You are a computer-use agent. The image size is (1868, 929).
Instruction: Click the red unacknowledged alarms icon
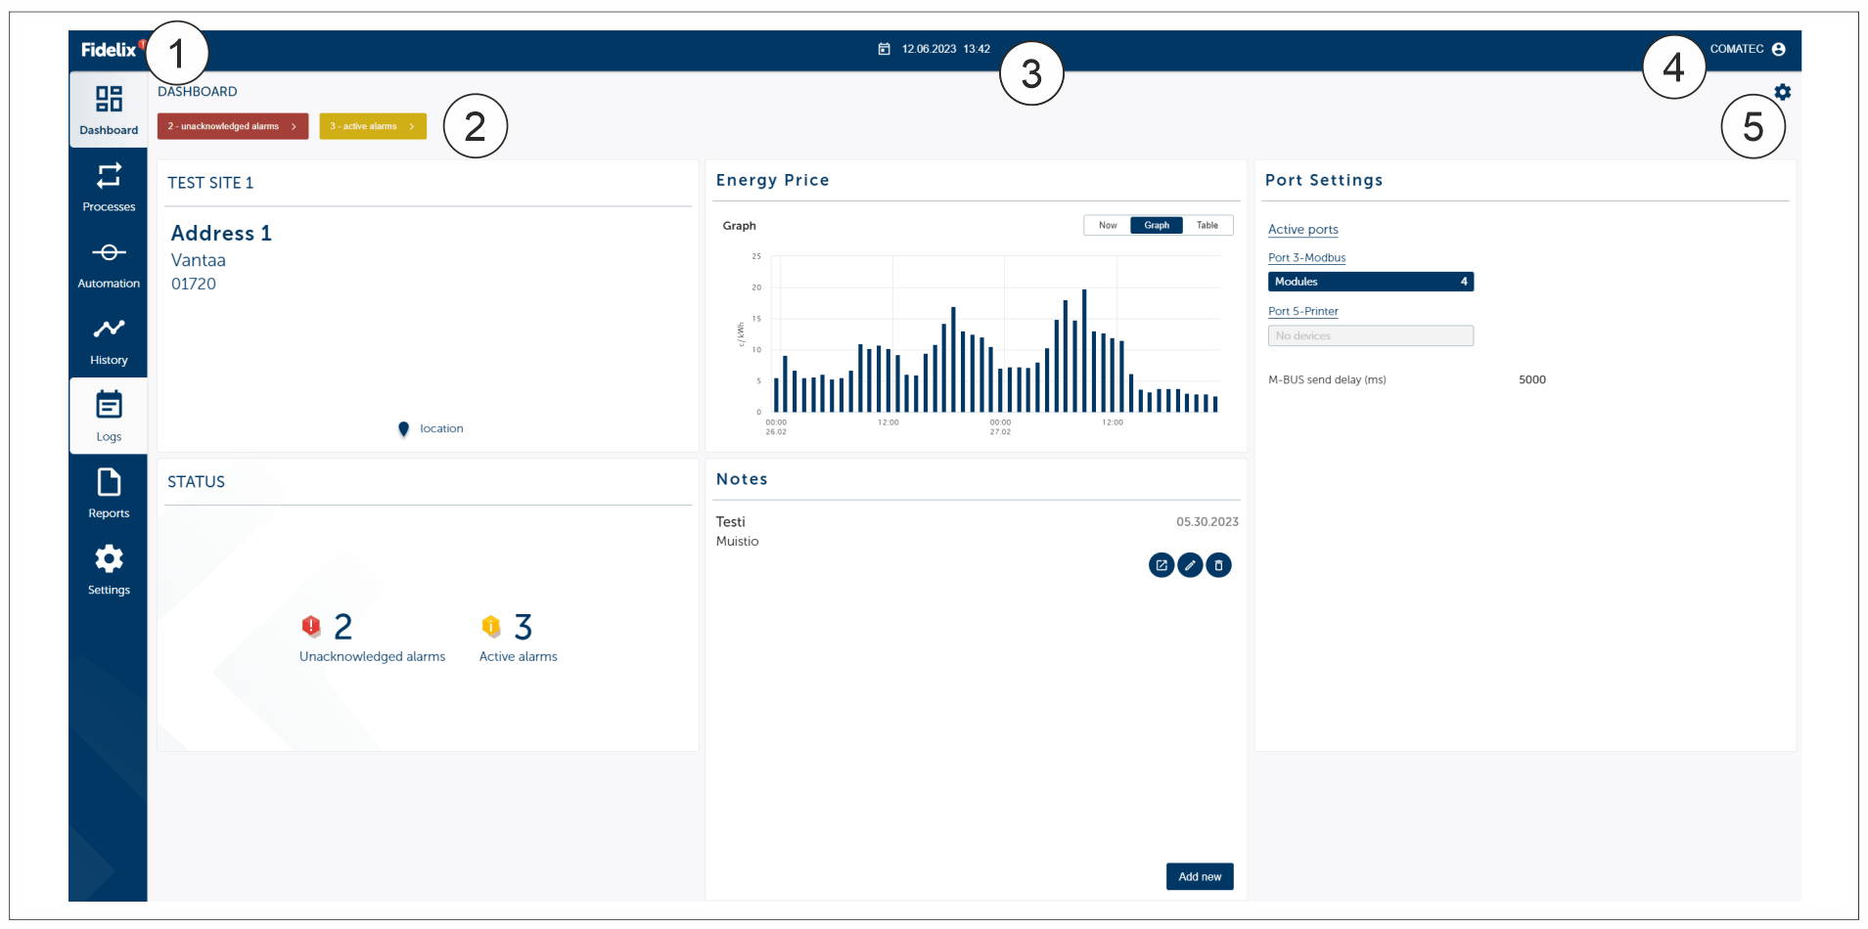tap(311, 626)
